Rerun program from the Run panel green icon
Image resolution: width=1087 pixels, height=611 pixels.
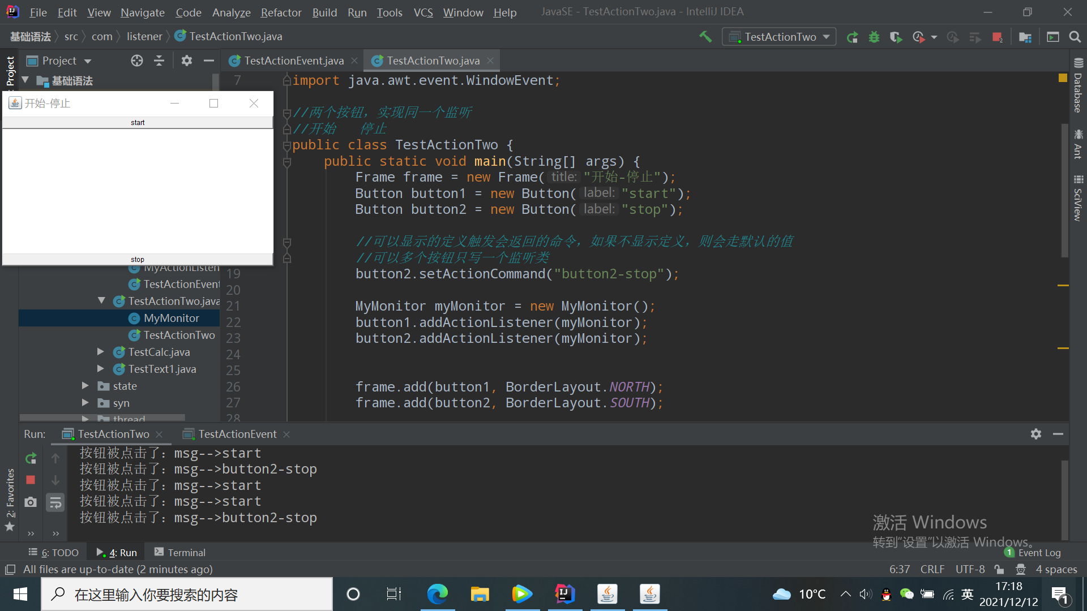[31, 458]
